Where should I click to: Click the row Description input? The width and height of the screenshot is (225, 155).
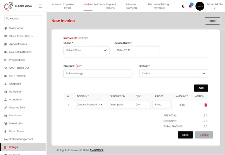click(x=119, y=105)
